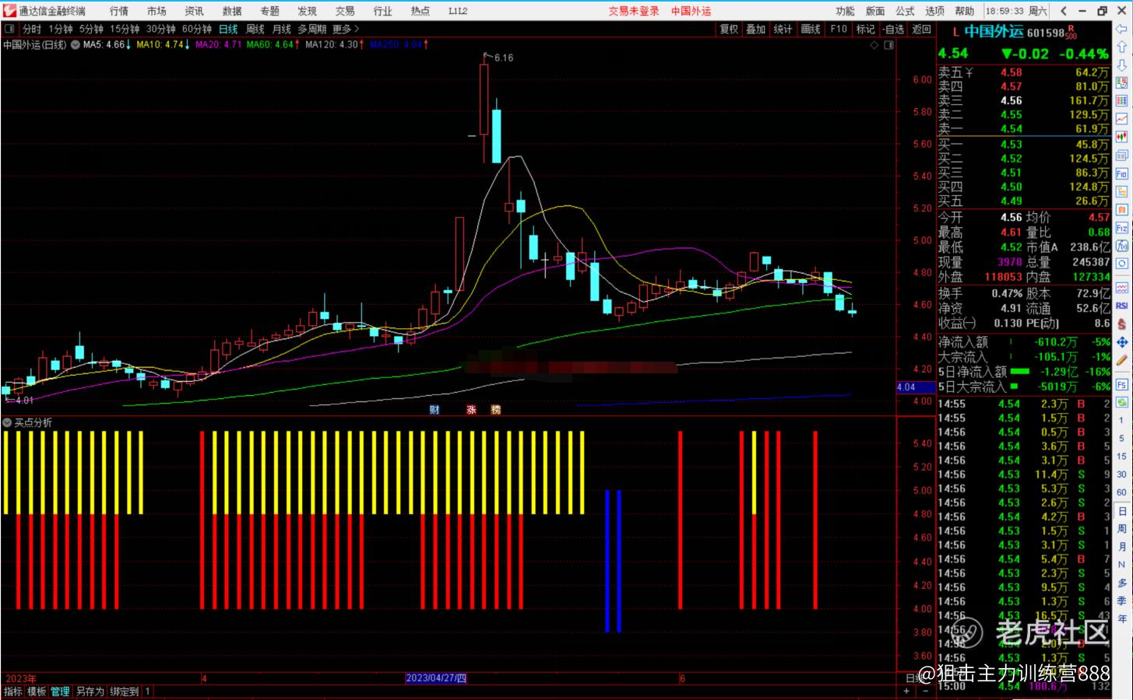The height and width of the screenshot is (700, 1133).
Task: Open the 复权 adjustment dropdown
Action: click(x=728, y=29)
